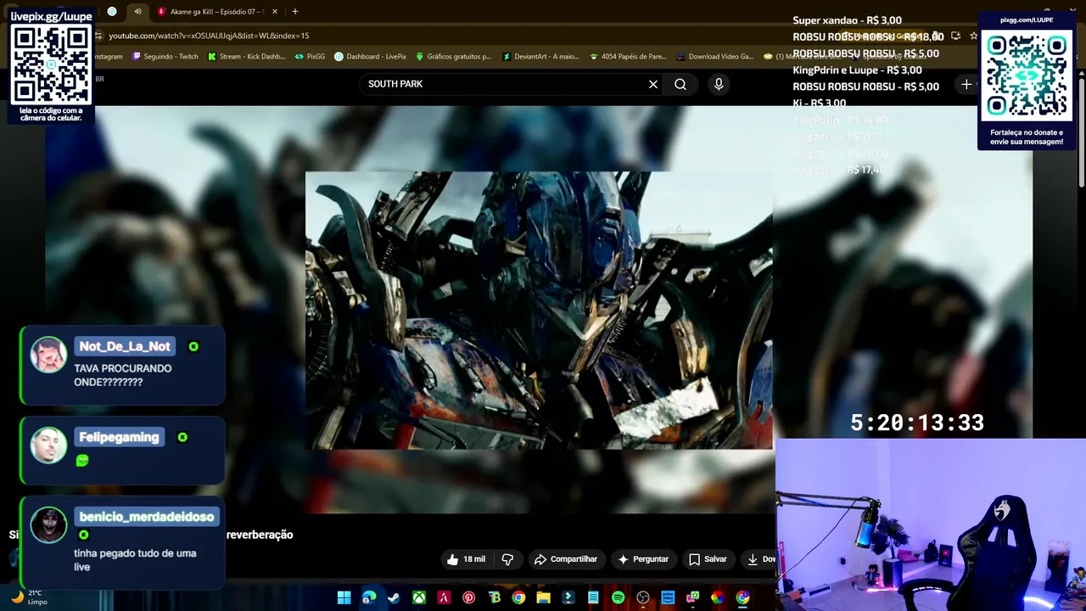Click the address bar URL
Screen dimensions: 1086x611
point(209,36)
